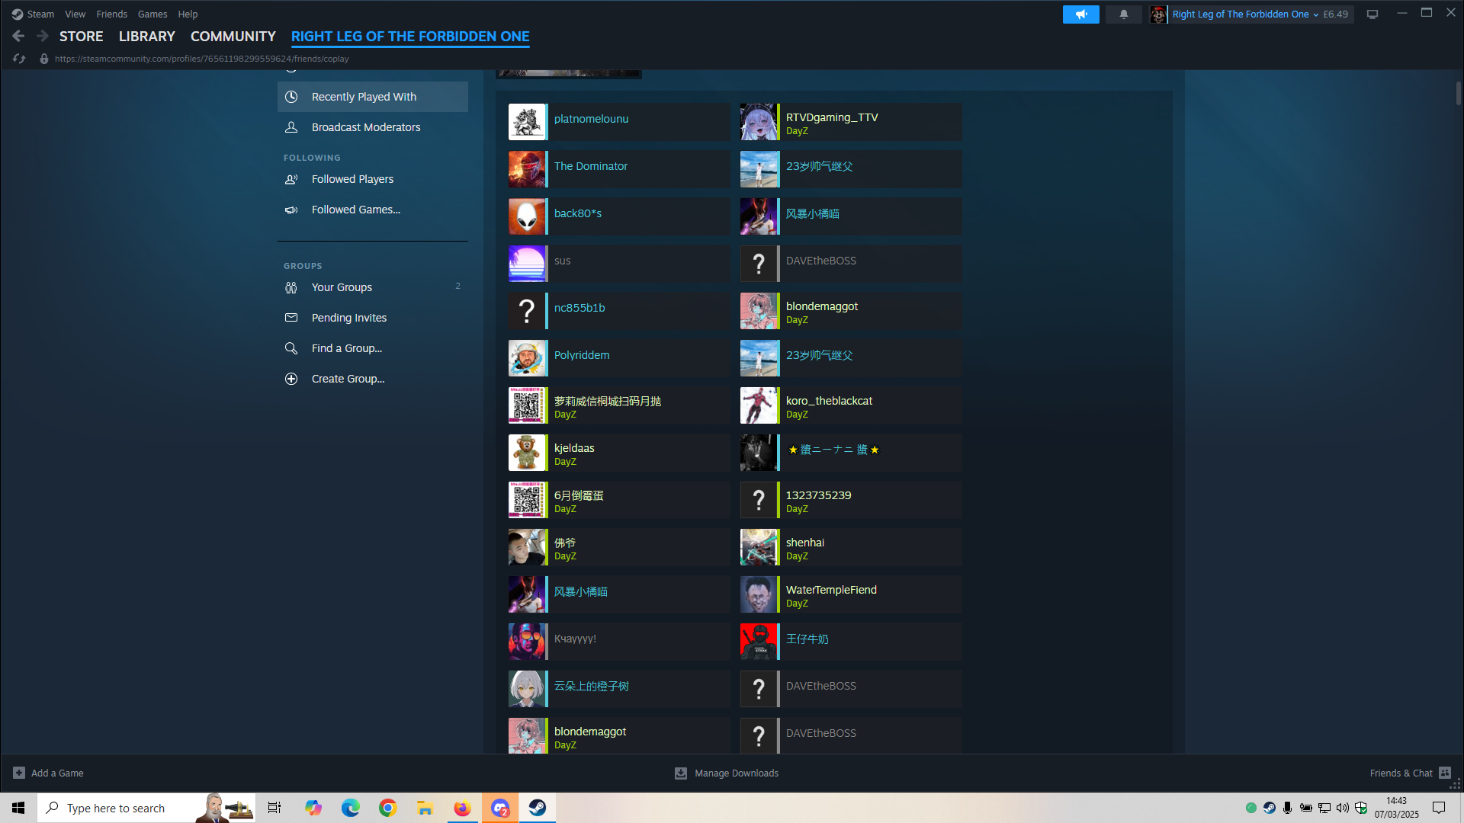Screen dimensions: 1464x823
Task: Click the Find a Group magnifier icon
Action: [x=291, y=348]
